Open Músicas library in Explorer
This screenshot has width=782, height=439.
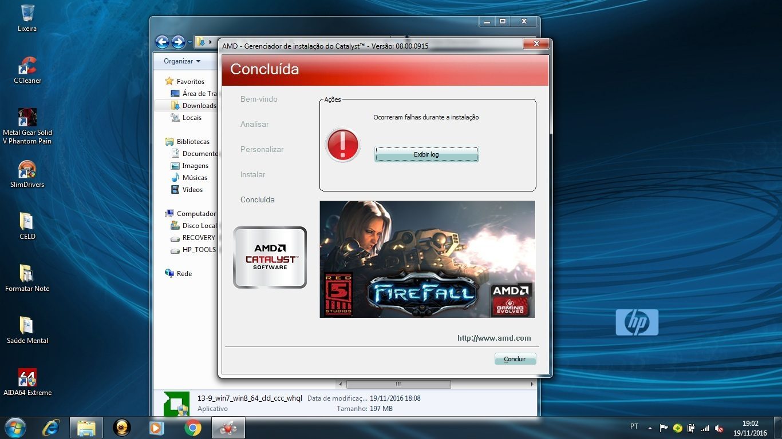pyautogui.click(x=189, y=178)
